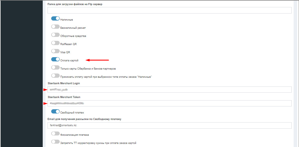
Task: Click the email field containing farkhad@smartsatu.kz
Action: (169, 125)
